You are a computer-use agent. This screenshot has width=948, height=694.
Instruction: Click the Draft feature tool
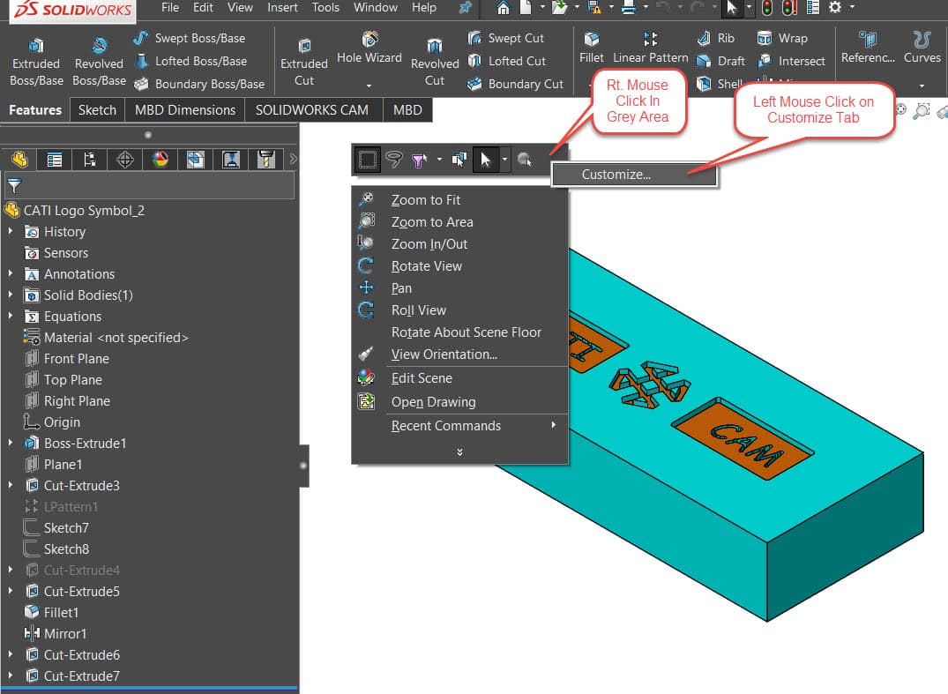point(720,61)
